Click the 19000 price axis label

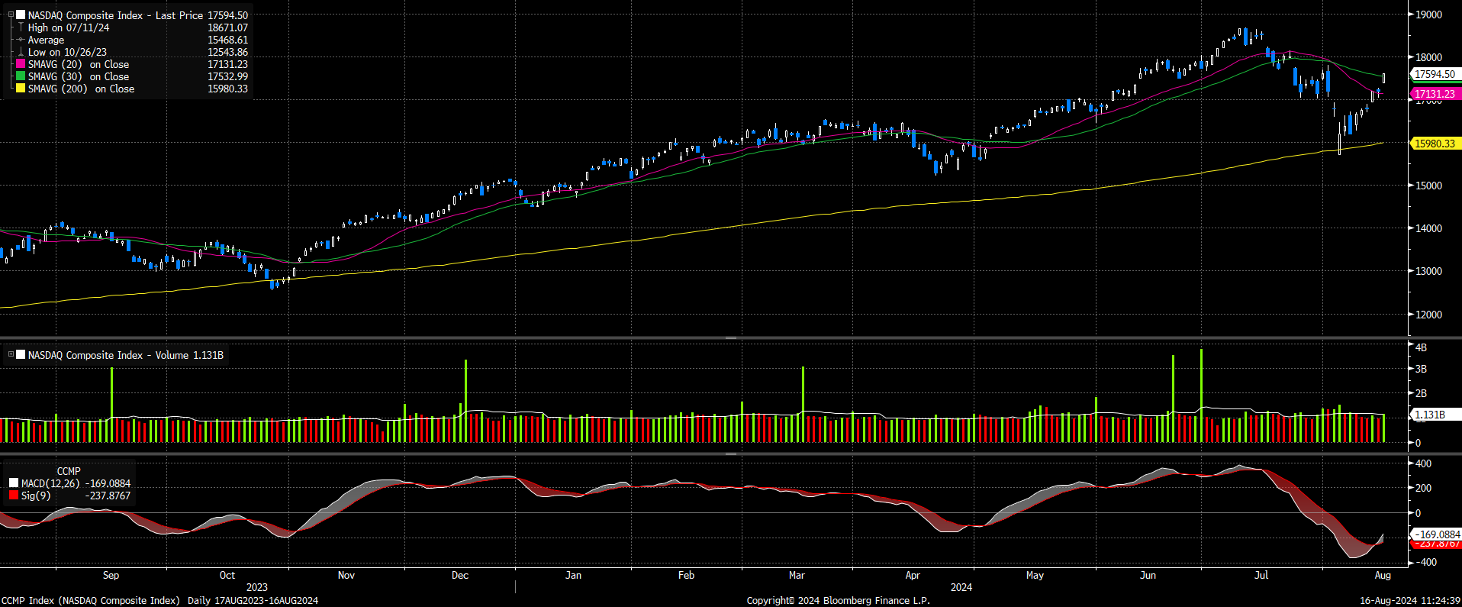point(1428,15)
